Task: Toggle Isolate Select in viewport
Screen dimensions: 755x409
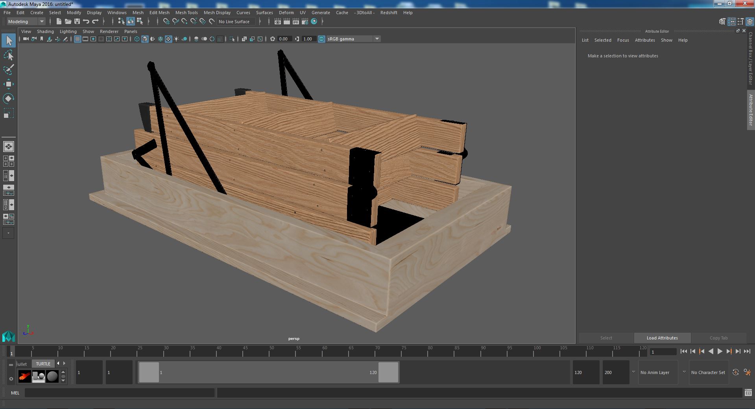Action: point(232,39)
